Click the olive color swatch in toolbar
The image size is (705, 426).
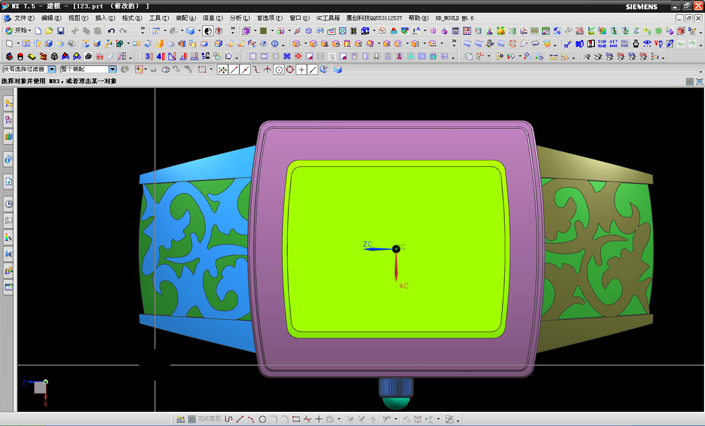pyautogui.click(x=263, y=31)
